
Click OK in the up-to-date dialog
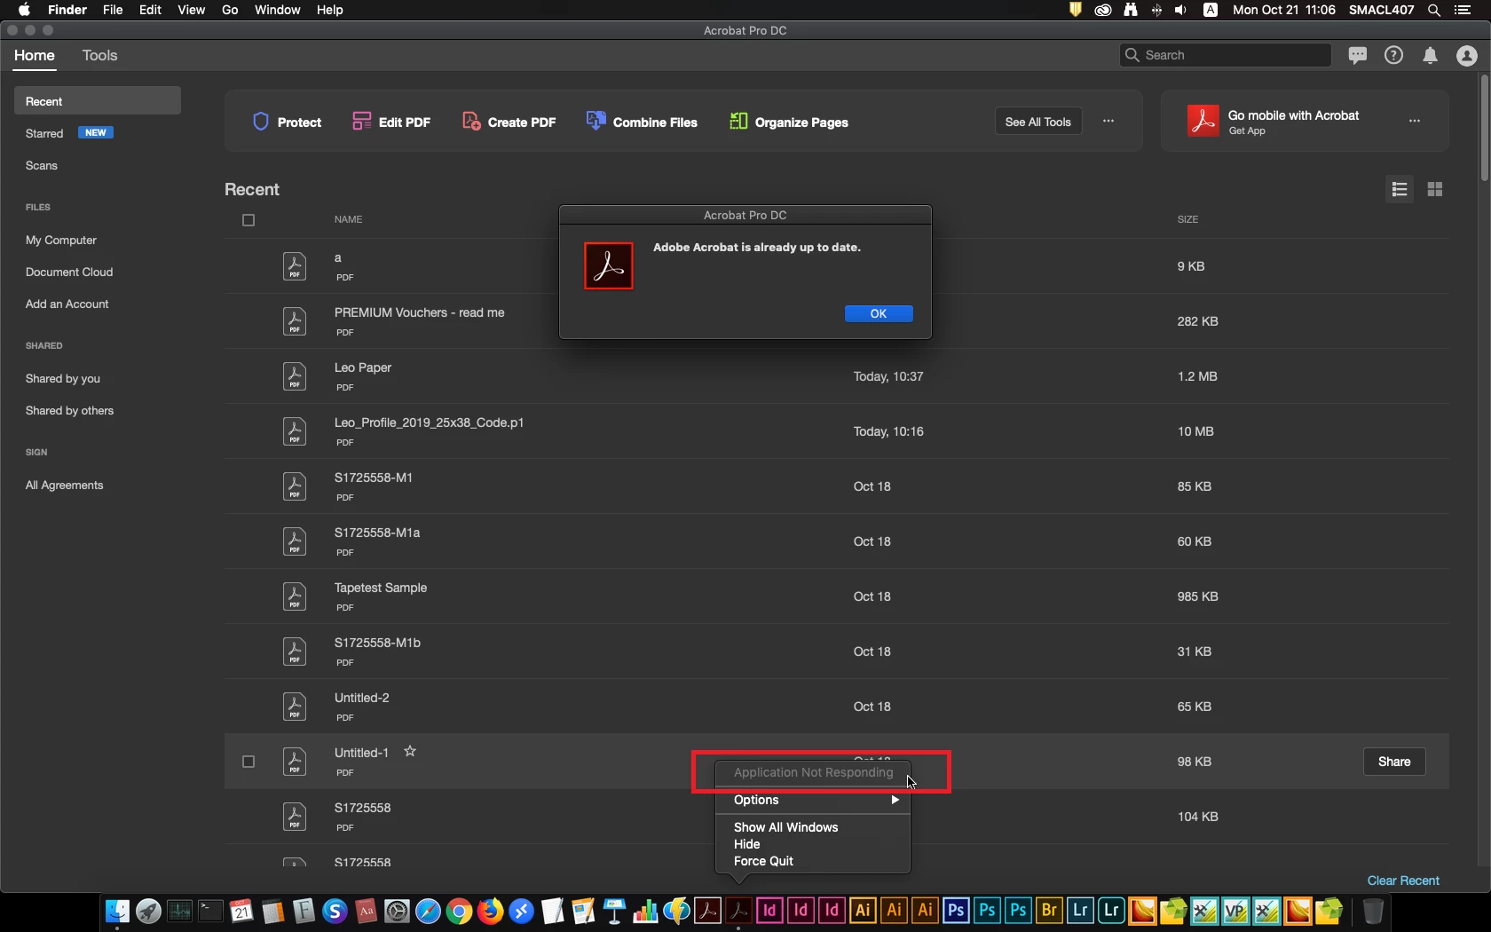coord(879,313)
